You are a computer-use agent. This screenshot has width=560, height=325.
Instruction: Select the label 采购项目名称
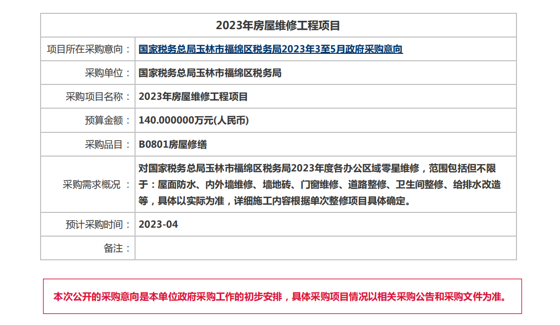tap(98, 97)
